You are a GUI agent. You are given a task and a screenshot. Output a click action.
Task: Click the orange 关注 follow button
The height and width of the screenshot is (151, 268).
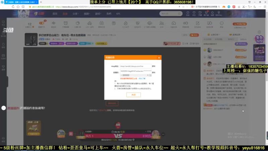point(194,35)
